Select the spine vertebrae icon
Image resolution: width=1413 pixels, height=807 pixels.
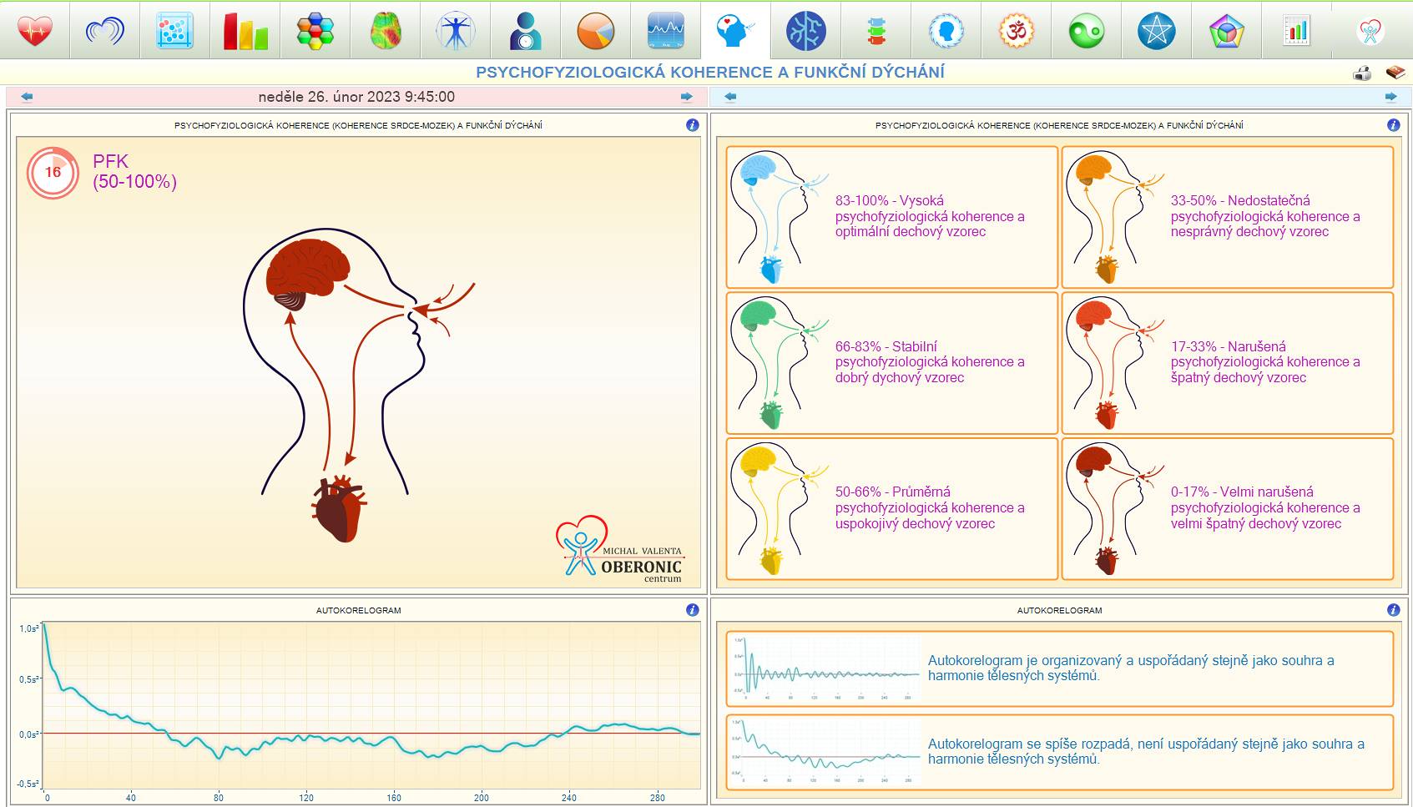876,31
